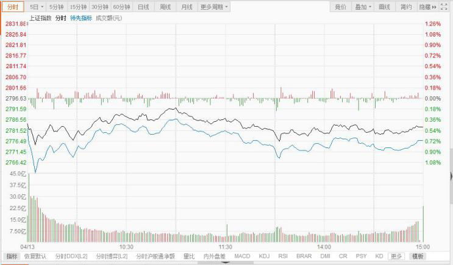Image resolution: width=453 pixels, height=265 pixels.
Task: Switch to the 月线 monthly chart
Action: pyautogui.click(x=187, y=7)
